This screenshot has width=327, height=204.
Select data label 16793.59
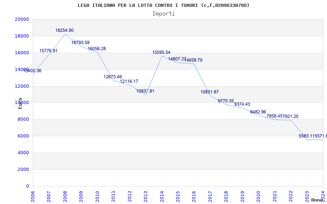pyautogui.click(x=81, y=43)
